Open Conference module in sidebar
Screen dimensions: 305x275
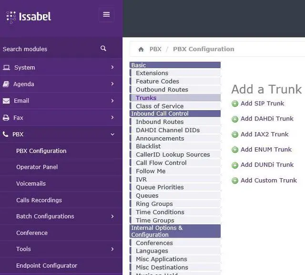32,233
